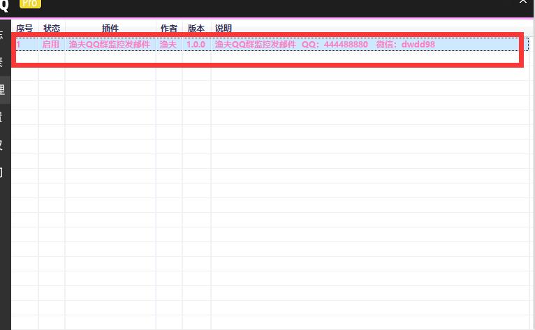This screenshot has height=330, width=535.
Task: Click the 版本 column header
Action: tap(196, 28)
